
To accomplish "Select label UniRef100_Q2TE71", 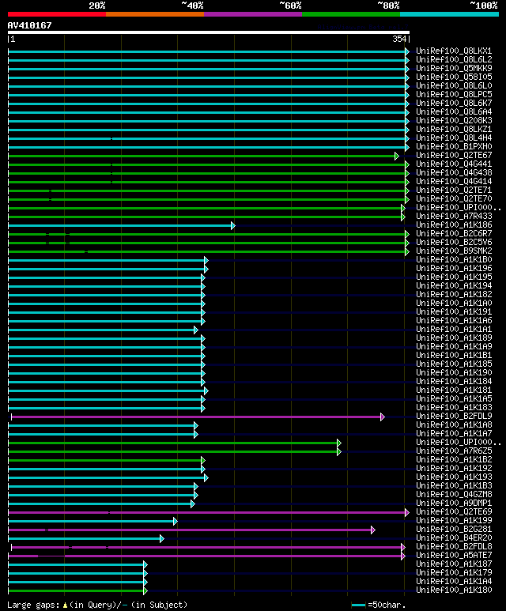I will pos(454,190).
